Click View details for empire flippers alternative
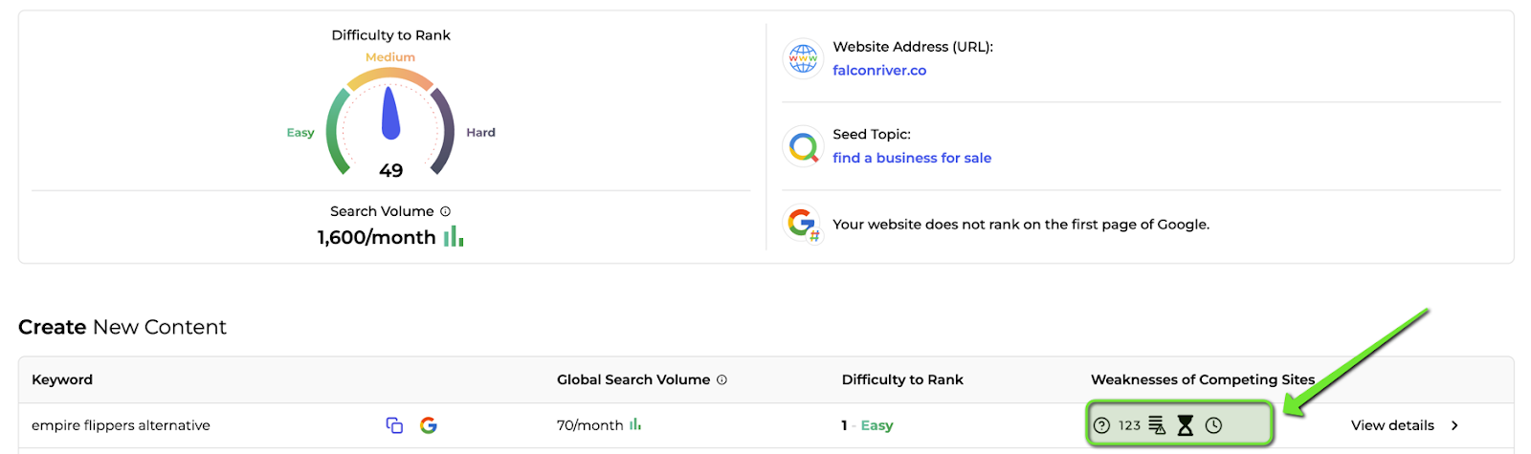 tap(1392, 425)
